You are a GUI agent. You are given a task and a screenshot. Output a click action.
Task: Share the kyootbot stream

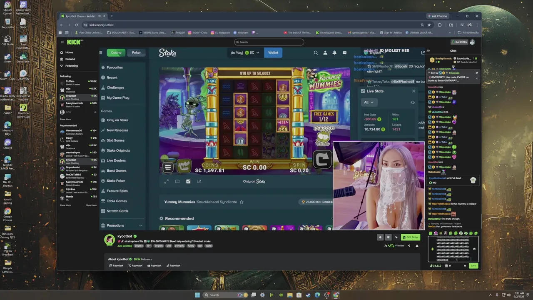click(408, 245)
